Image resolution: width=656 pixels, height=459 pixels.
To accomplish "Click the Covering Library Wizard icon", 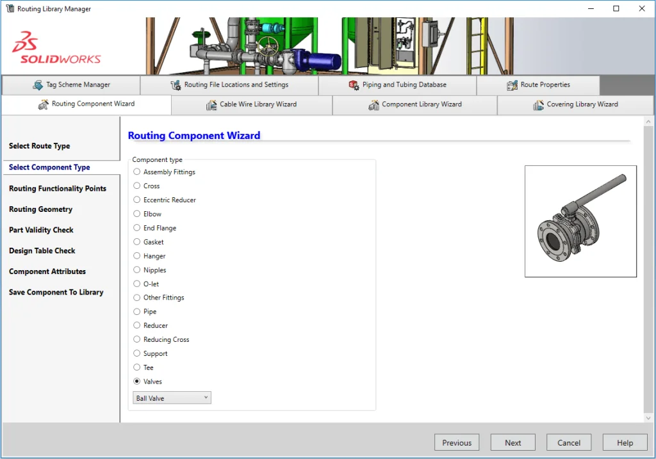I will click(538, 104).
